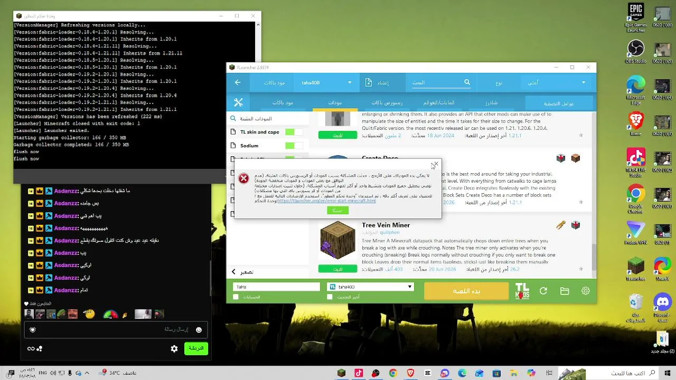
Task: Open OBS Studio desktop shortcut
Action: click(x=636, y=52)
